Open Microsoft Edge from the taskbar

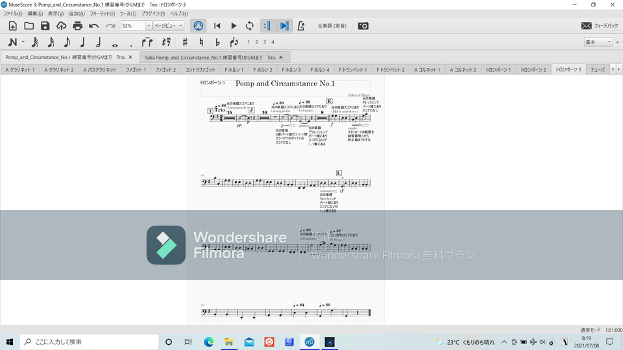tap(208, 342)
